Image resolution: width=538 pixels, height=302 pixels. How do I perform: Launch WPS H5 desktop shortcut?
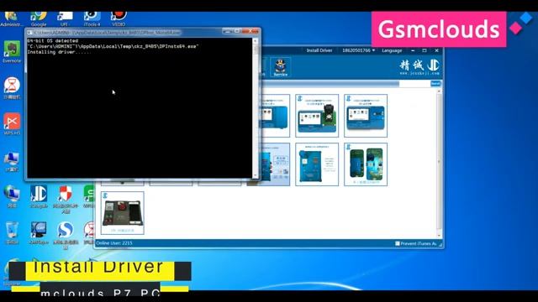tap(12, 124)
